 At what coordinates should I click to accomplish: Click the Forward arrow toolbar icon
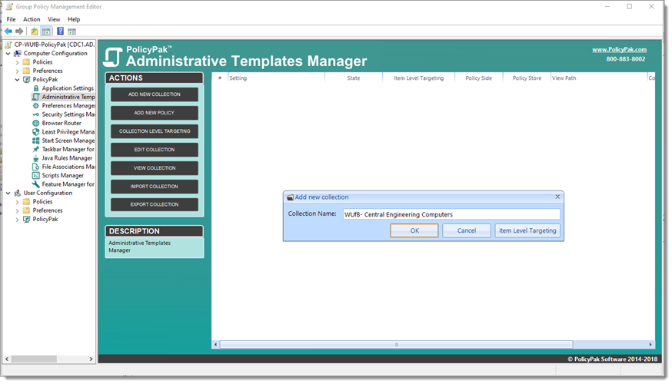(x=19, y=31)
